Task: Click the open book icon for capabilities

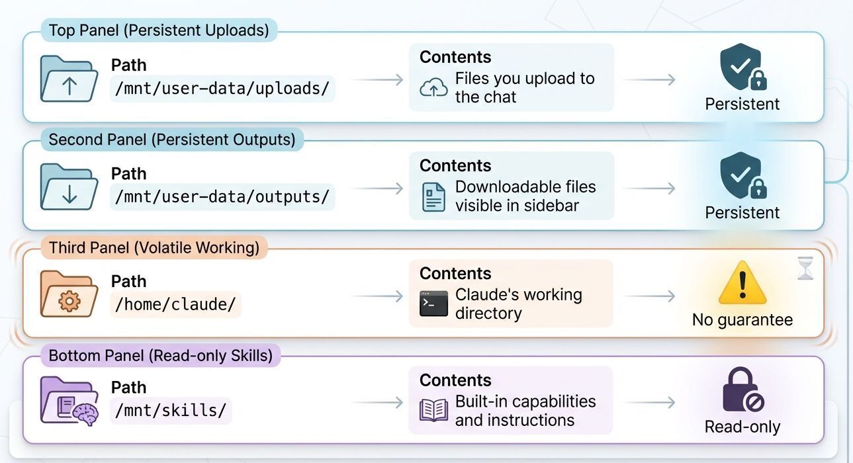Action: tap(434, 410)
